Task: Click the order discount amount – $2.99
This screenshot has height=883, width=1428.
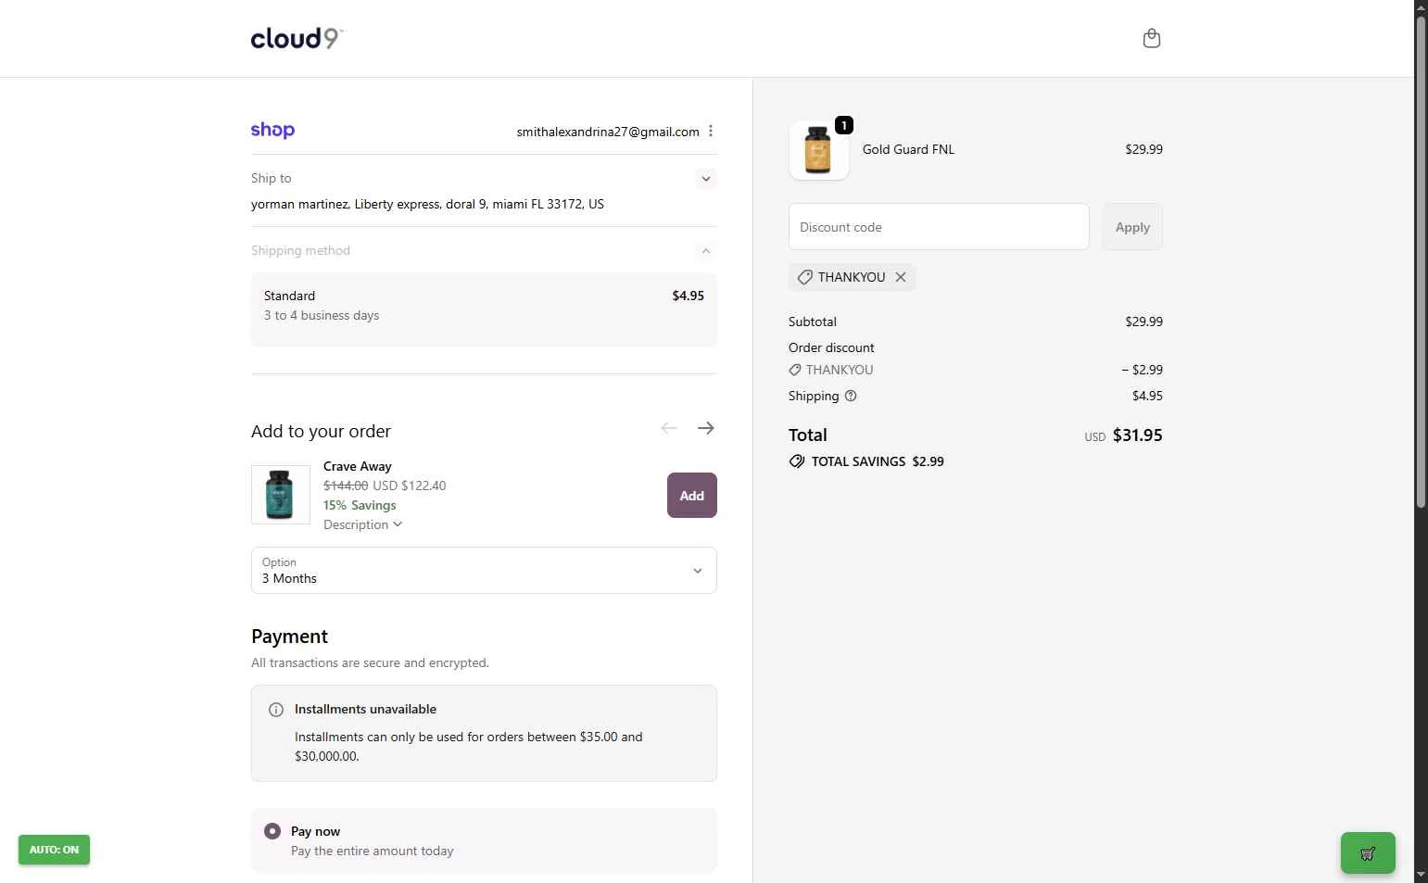Action: tap(1142, 370)
